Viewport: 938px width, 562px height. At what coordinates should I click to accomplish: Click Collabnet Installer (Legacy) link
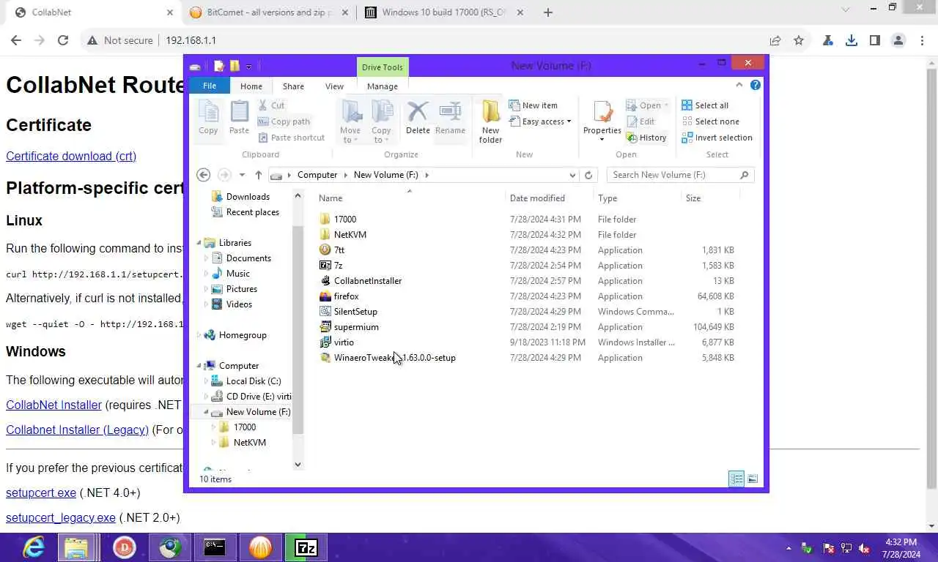77,430
